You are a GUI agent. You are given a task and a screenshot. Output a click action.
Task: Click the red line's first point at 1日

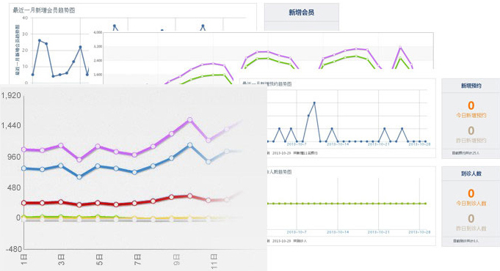pos(24,203)
